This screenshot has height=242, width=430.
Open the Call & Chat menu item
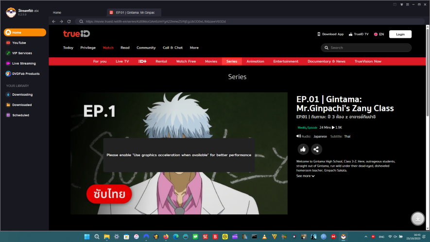tap(173, 48)
